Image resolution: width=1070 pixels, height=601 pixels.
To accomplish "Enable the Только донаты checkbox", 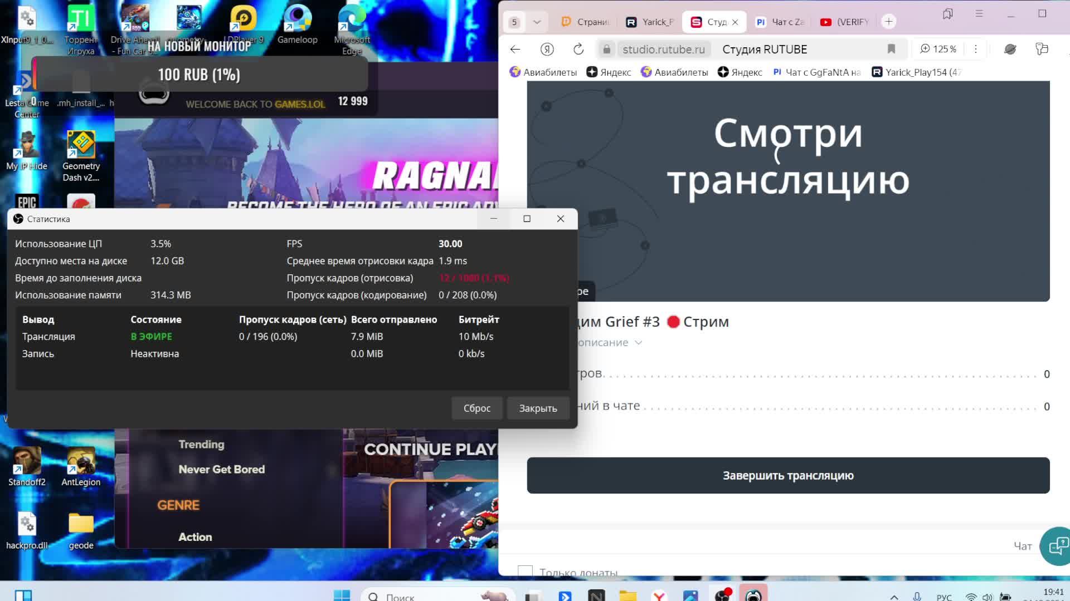I will coord(526,572).
